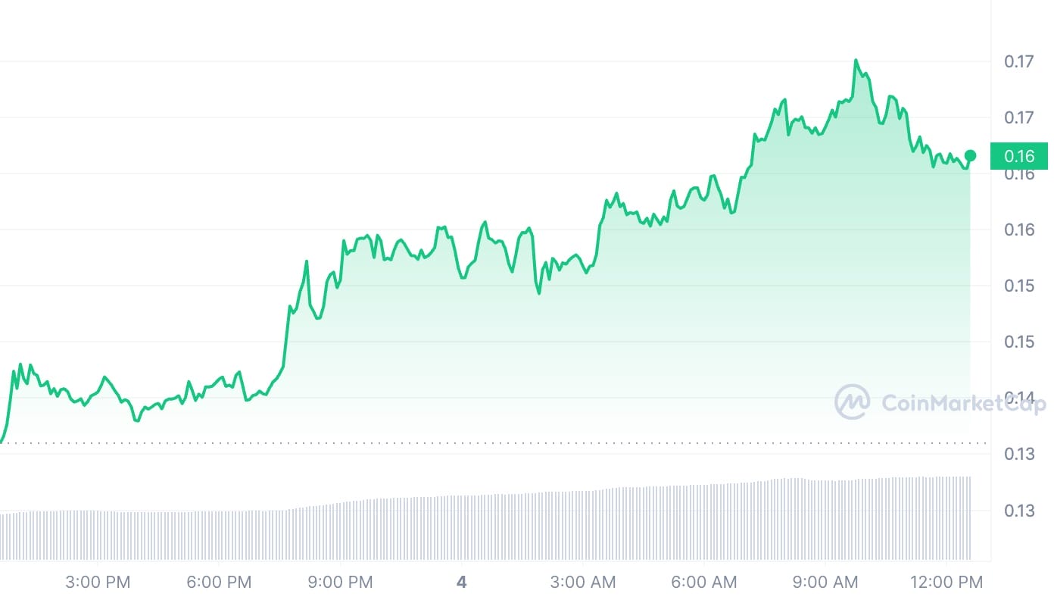Select the topmost 0.17 price axis label
Image resolution: width=1054 pixels, height=600 pixels.
tap(1019, 61)
